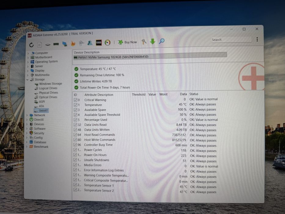Image resolution: width=285 pixels, height=214 pixels.
Task: Click the network monitor toolbar icon
Action: pyautogui.click(x=64, y=44)
